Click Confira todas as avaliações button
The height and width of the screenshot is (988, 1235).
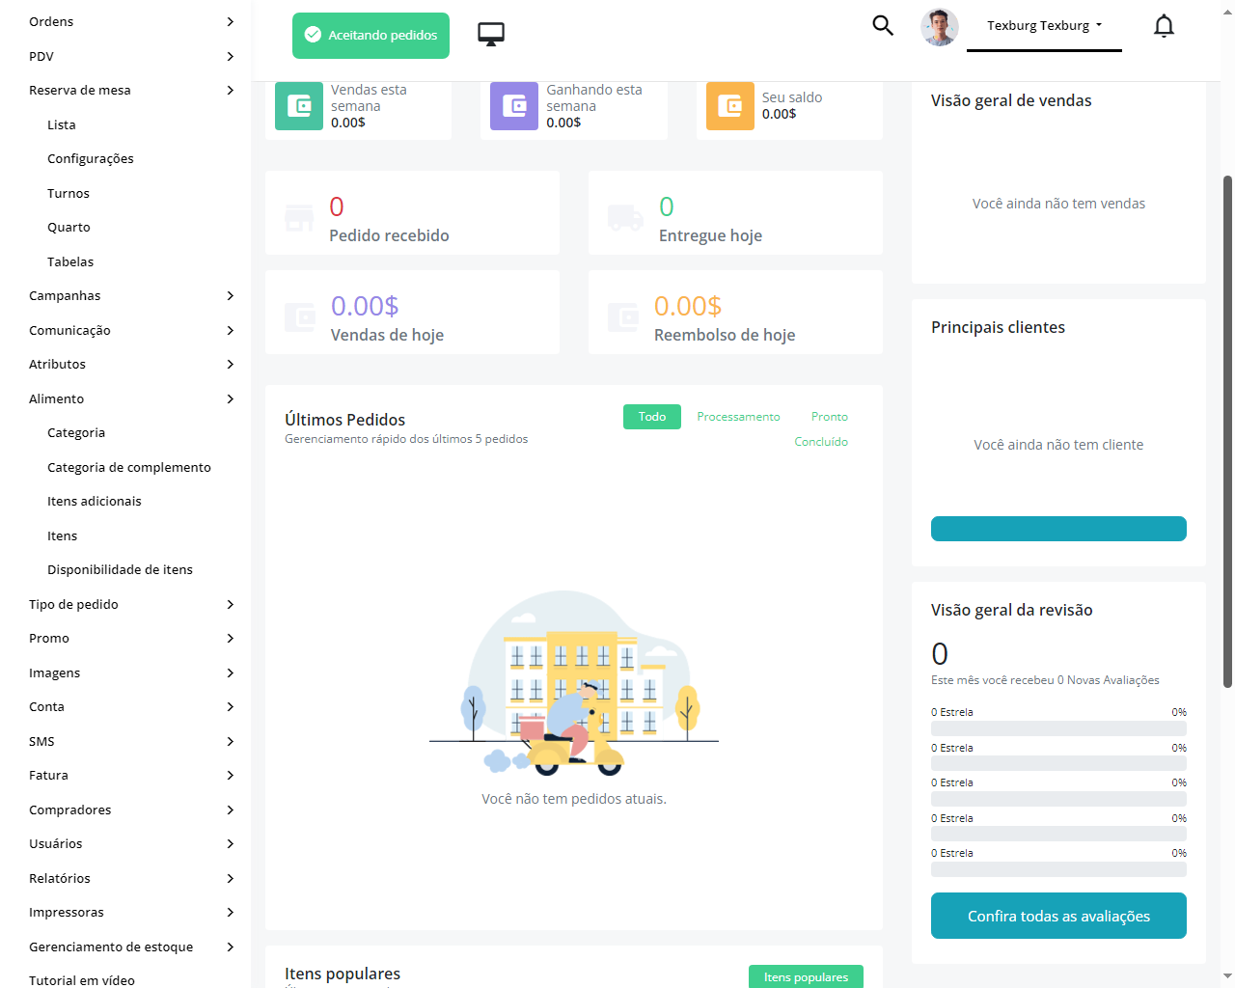tap(1058, 916)
